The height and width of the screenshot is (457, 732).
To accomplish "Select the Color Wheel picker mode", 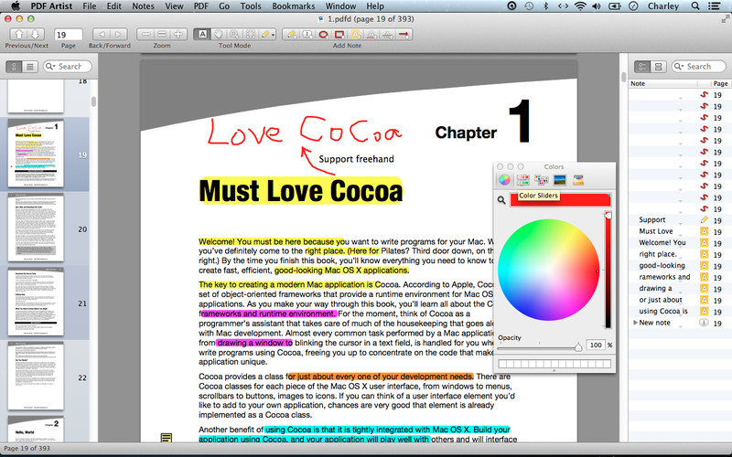I will coord(504,180).
